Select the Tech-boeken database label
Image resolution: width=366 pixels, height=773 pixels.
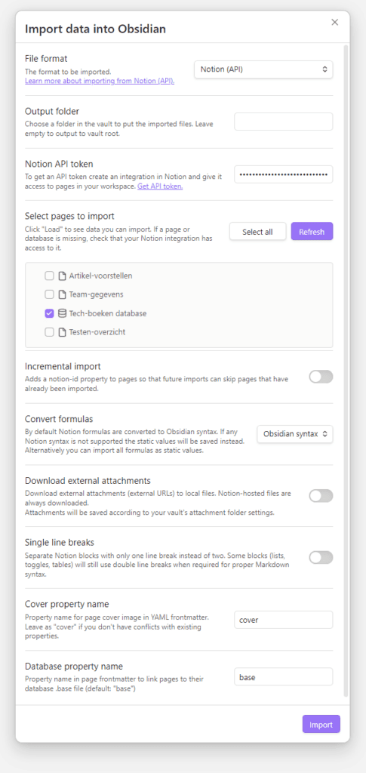(107, 313)
